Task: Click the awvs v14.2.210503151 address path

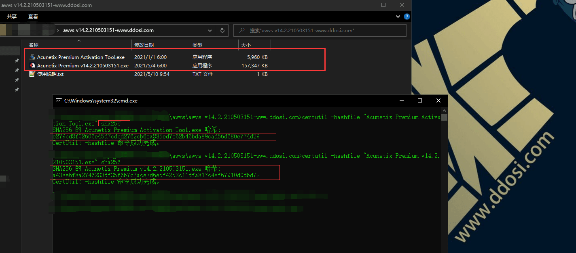Action: (108, 30)
